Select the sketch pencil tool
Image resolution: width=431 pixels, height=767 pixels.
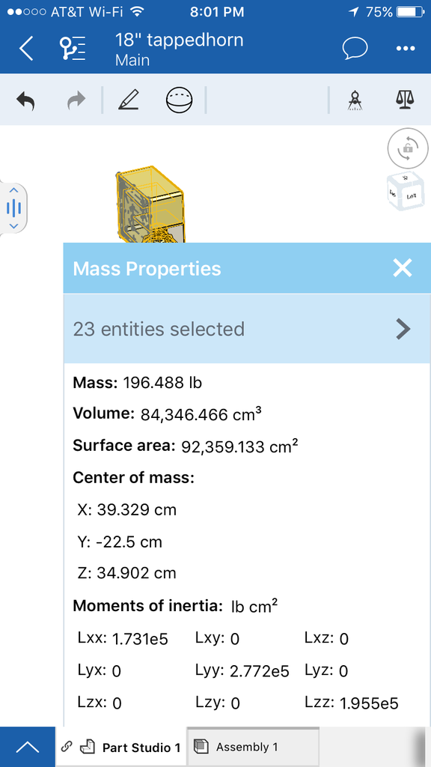(129, 100)
